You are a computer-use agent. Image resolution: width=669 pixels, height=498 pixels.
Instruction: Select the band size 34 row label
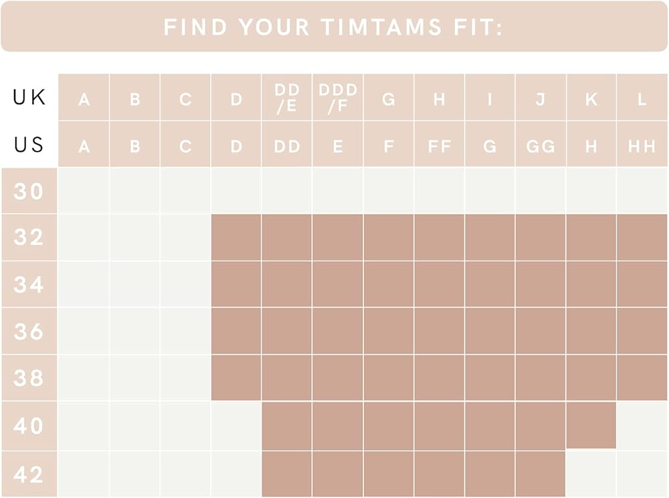[29, 285]
